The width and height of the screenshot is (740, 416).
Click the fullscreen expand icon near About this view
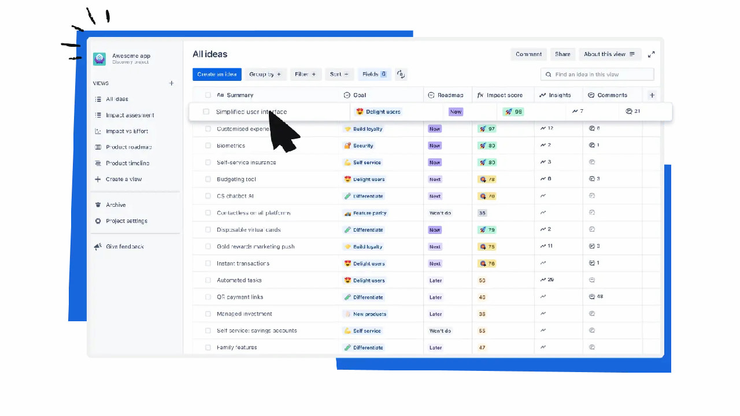click(652, 54)
